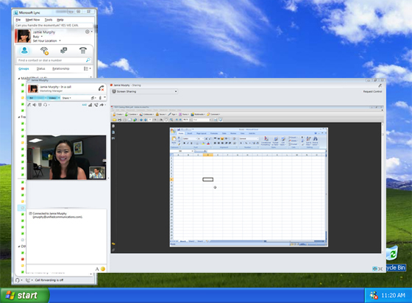Switch to the Groups tab
Image resolution: width=412 pixels, height=303 pixels.
24,68
